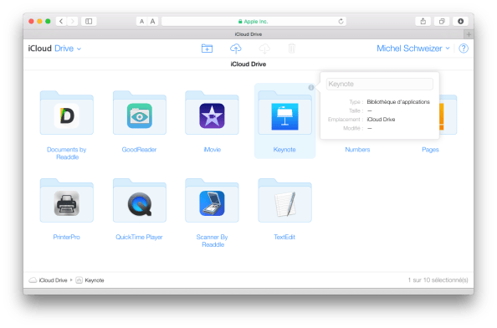Show Safari downloads

pyautogui.click(x=460, y=21)
